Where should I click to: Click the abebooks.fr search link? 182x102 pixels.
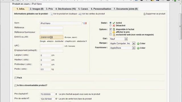click(x=82, y=41)
